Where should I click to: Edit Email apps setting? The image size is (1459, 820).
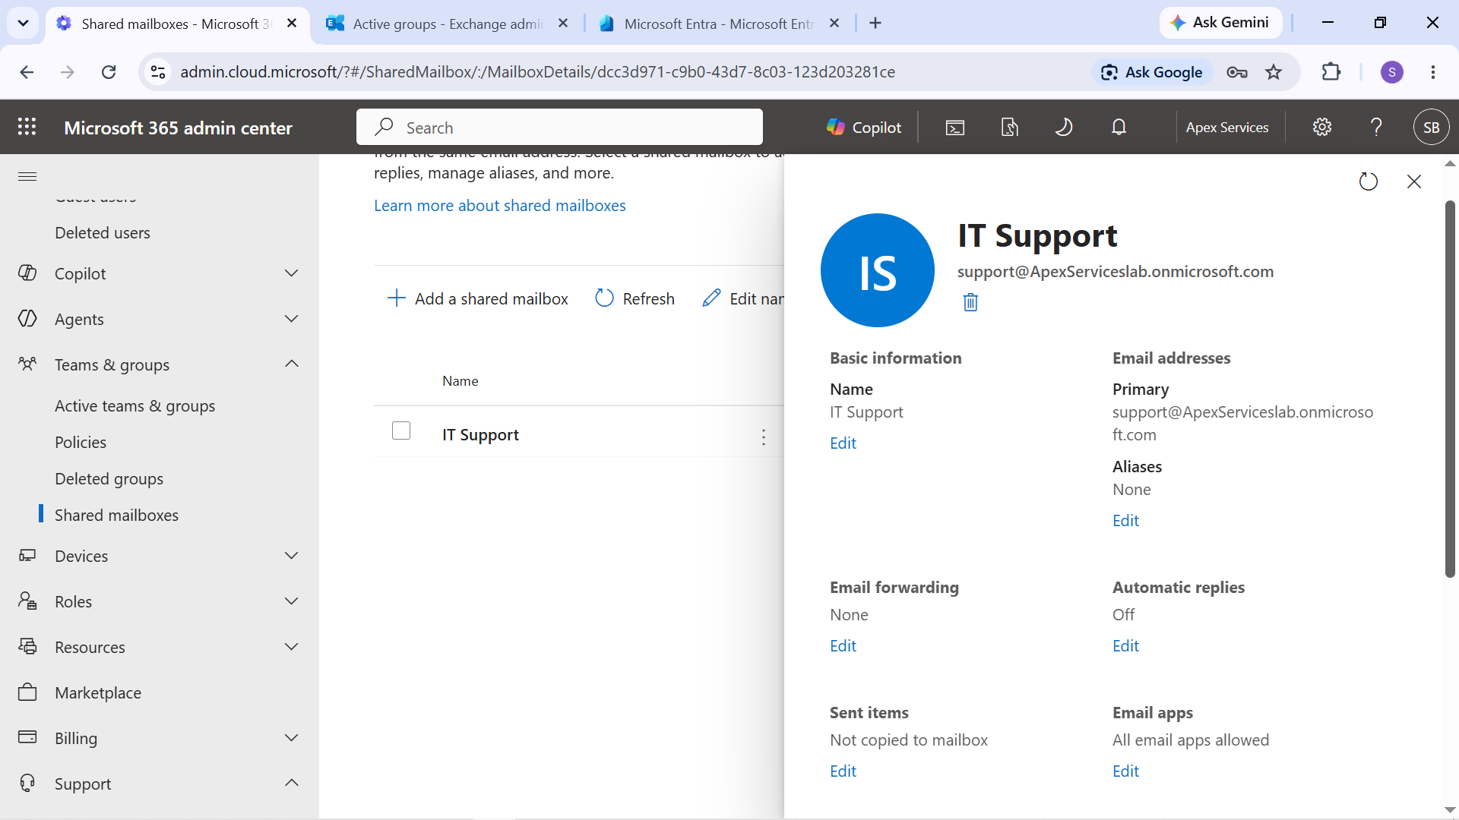1126,771
